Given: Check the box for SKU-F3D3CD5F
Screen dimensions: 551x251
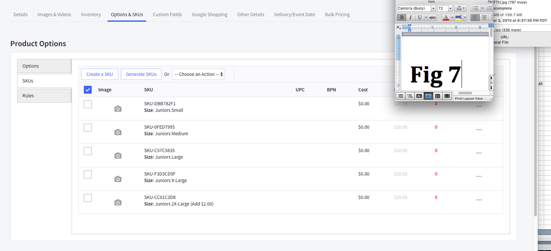Looking at the screenshot, I should pos(88,174).
